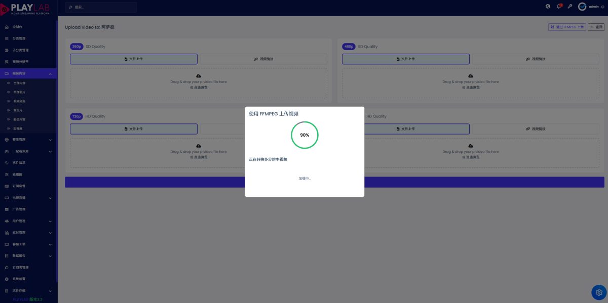Open the admin account dropdown arrow
Screen dimensions: 608x303
pyautogui.click(x=603, y=7)
